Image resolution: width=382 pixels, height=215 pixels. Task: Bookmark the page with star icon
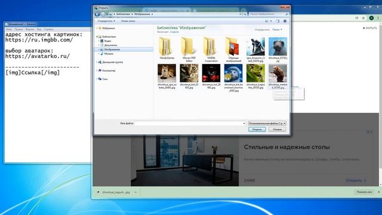(x=363, y=18)
